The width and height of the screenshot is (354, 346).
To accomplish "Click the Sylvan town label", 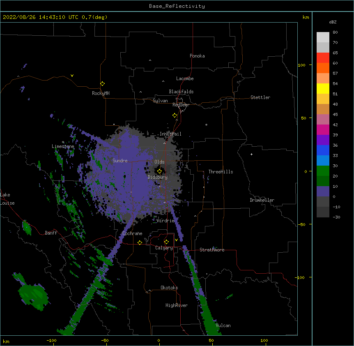I will (x=160, y=101).
